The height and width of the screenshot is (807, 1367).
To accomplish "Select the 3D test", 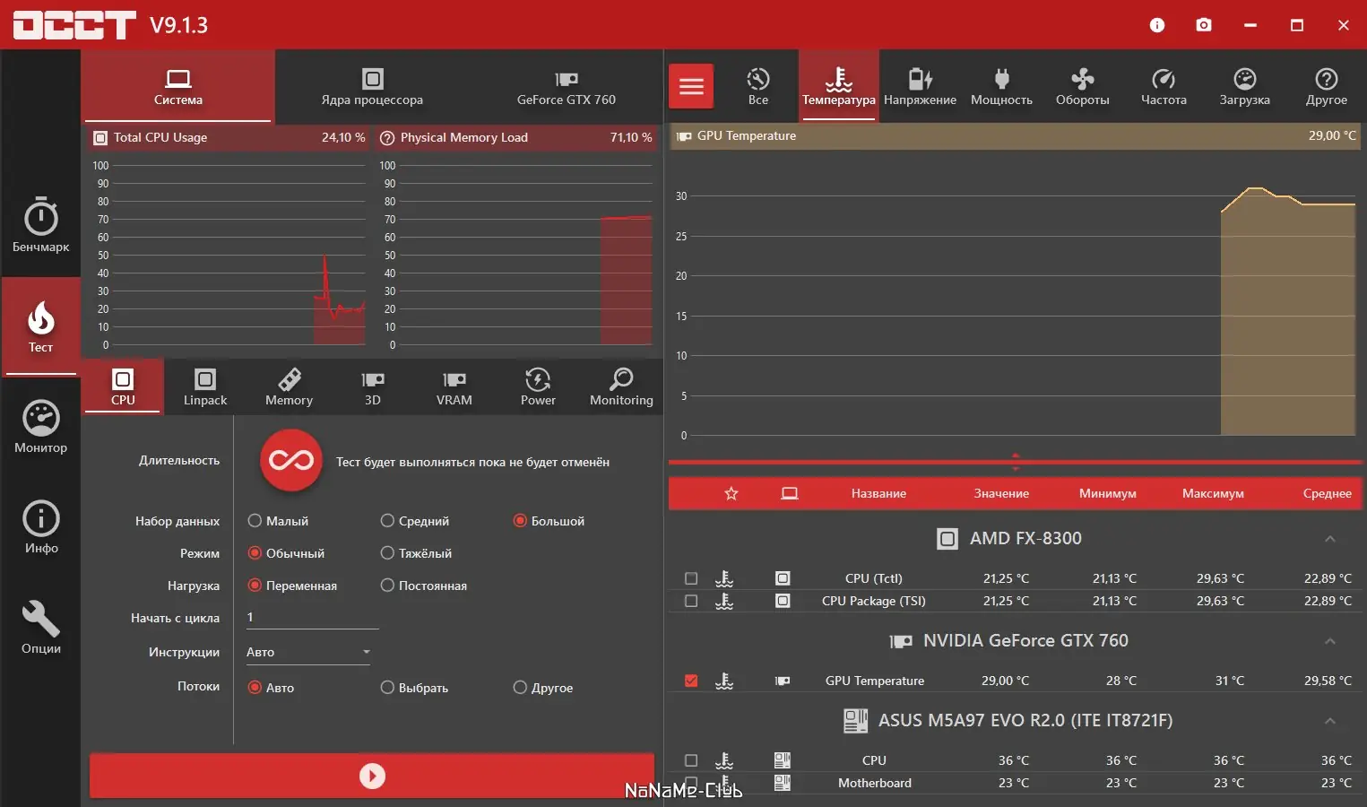I will point(372,386).
